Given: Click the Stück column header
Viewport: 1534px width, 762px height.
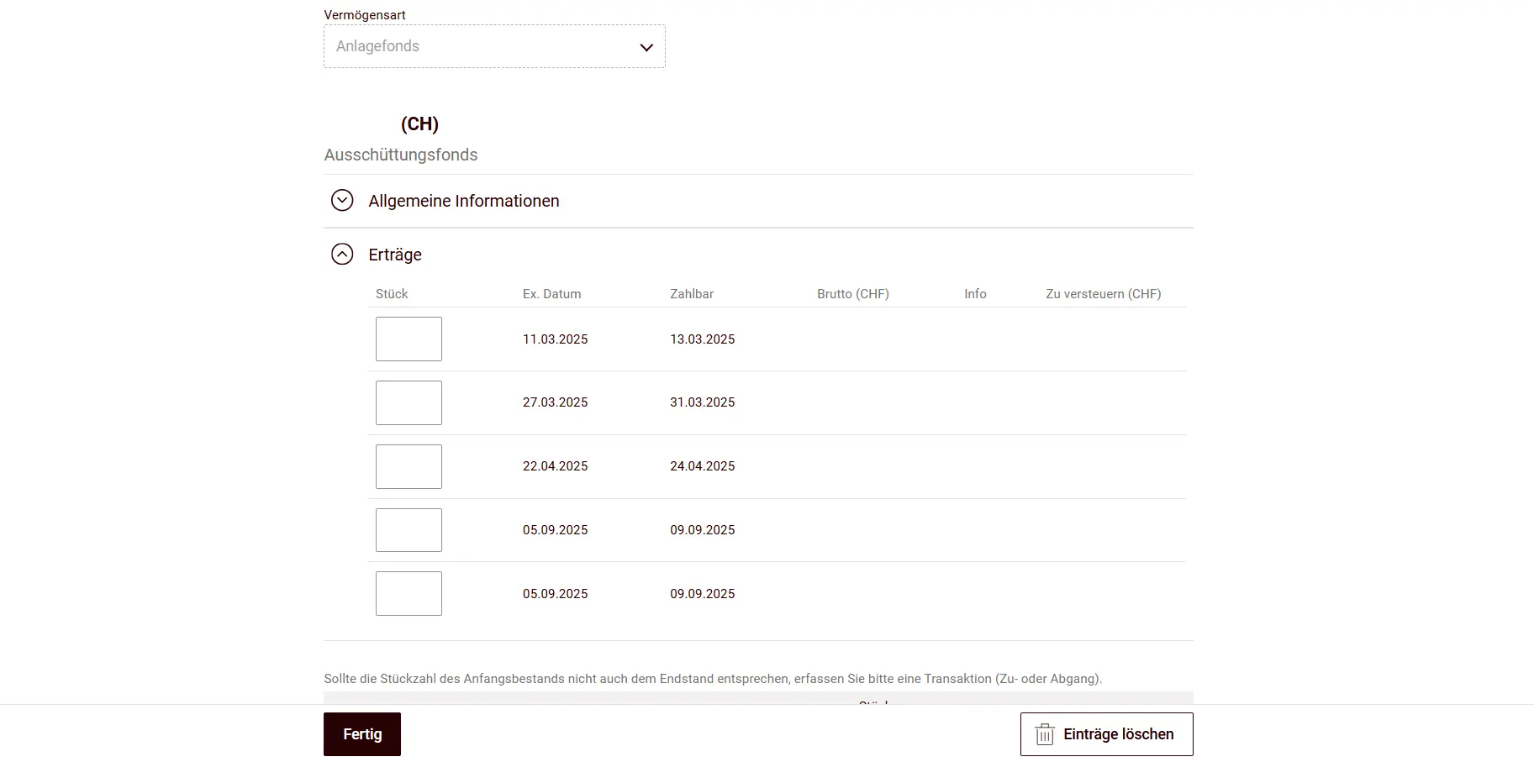Looking at the screenshot, I should (x=392, y=293).
